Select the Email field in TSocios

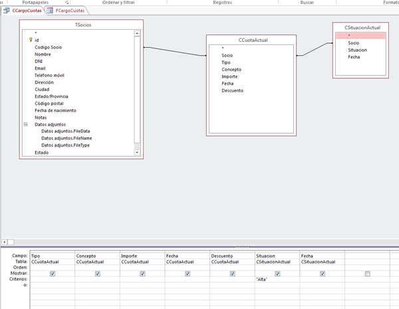pyautogui.click(x=40, y=68)
